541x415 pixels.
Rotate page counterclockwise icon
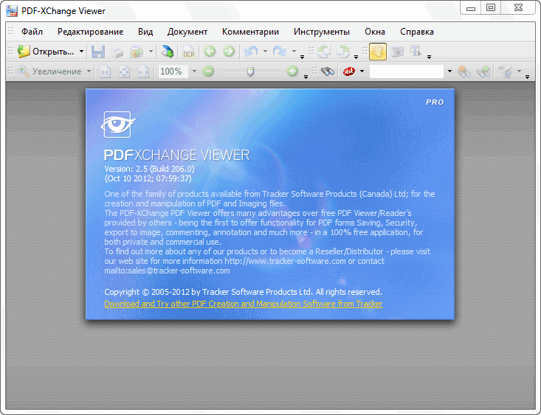[x=323, y=52]
